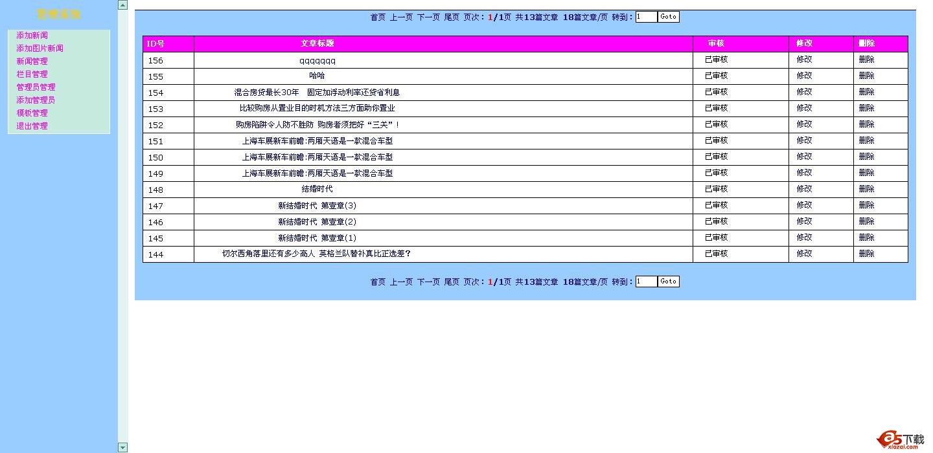This screenshot has height=453, width=933.
Task: Click 已审核 for article 154
Action: point(716,92)
